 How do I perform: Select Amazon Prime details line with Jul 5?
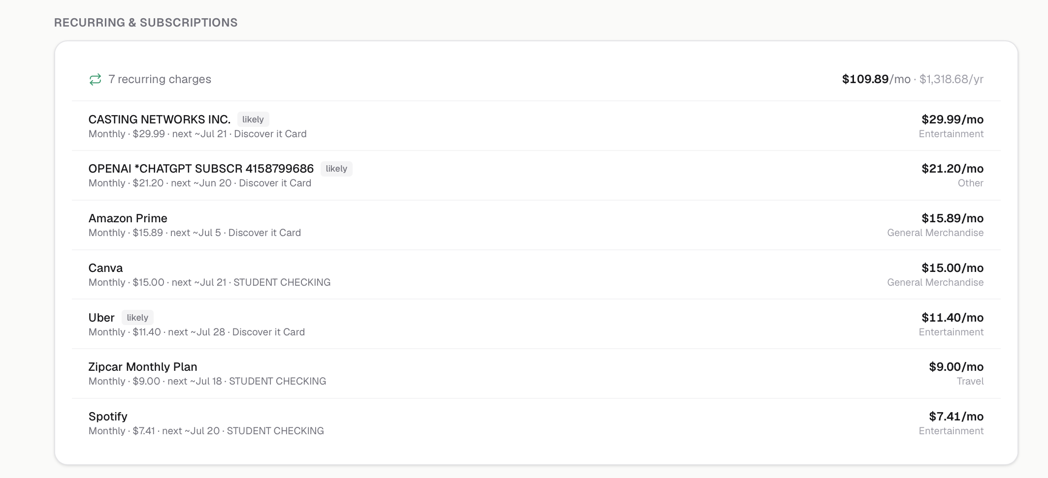pyautogui.click(x=195, y=233)
